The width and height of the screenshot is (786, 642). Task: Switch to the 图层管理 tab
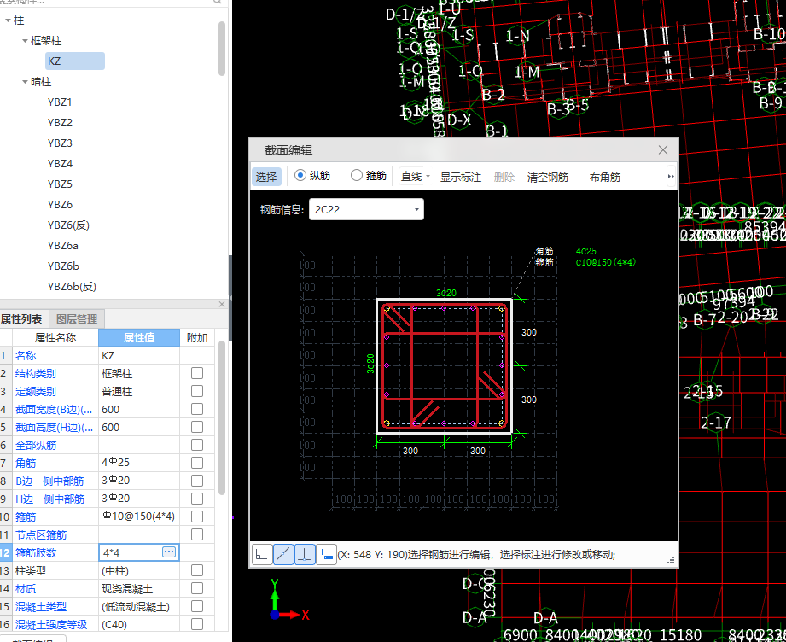[77, 319]
